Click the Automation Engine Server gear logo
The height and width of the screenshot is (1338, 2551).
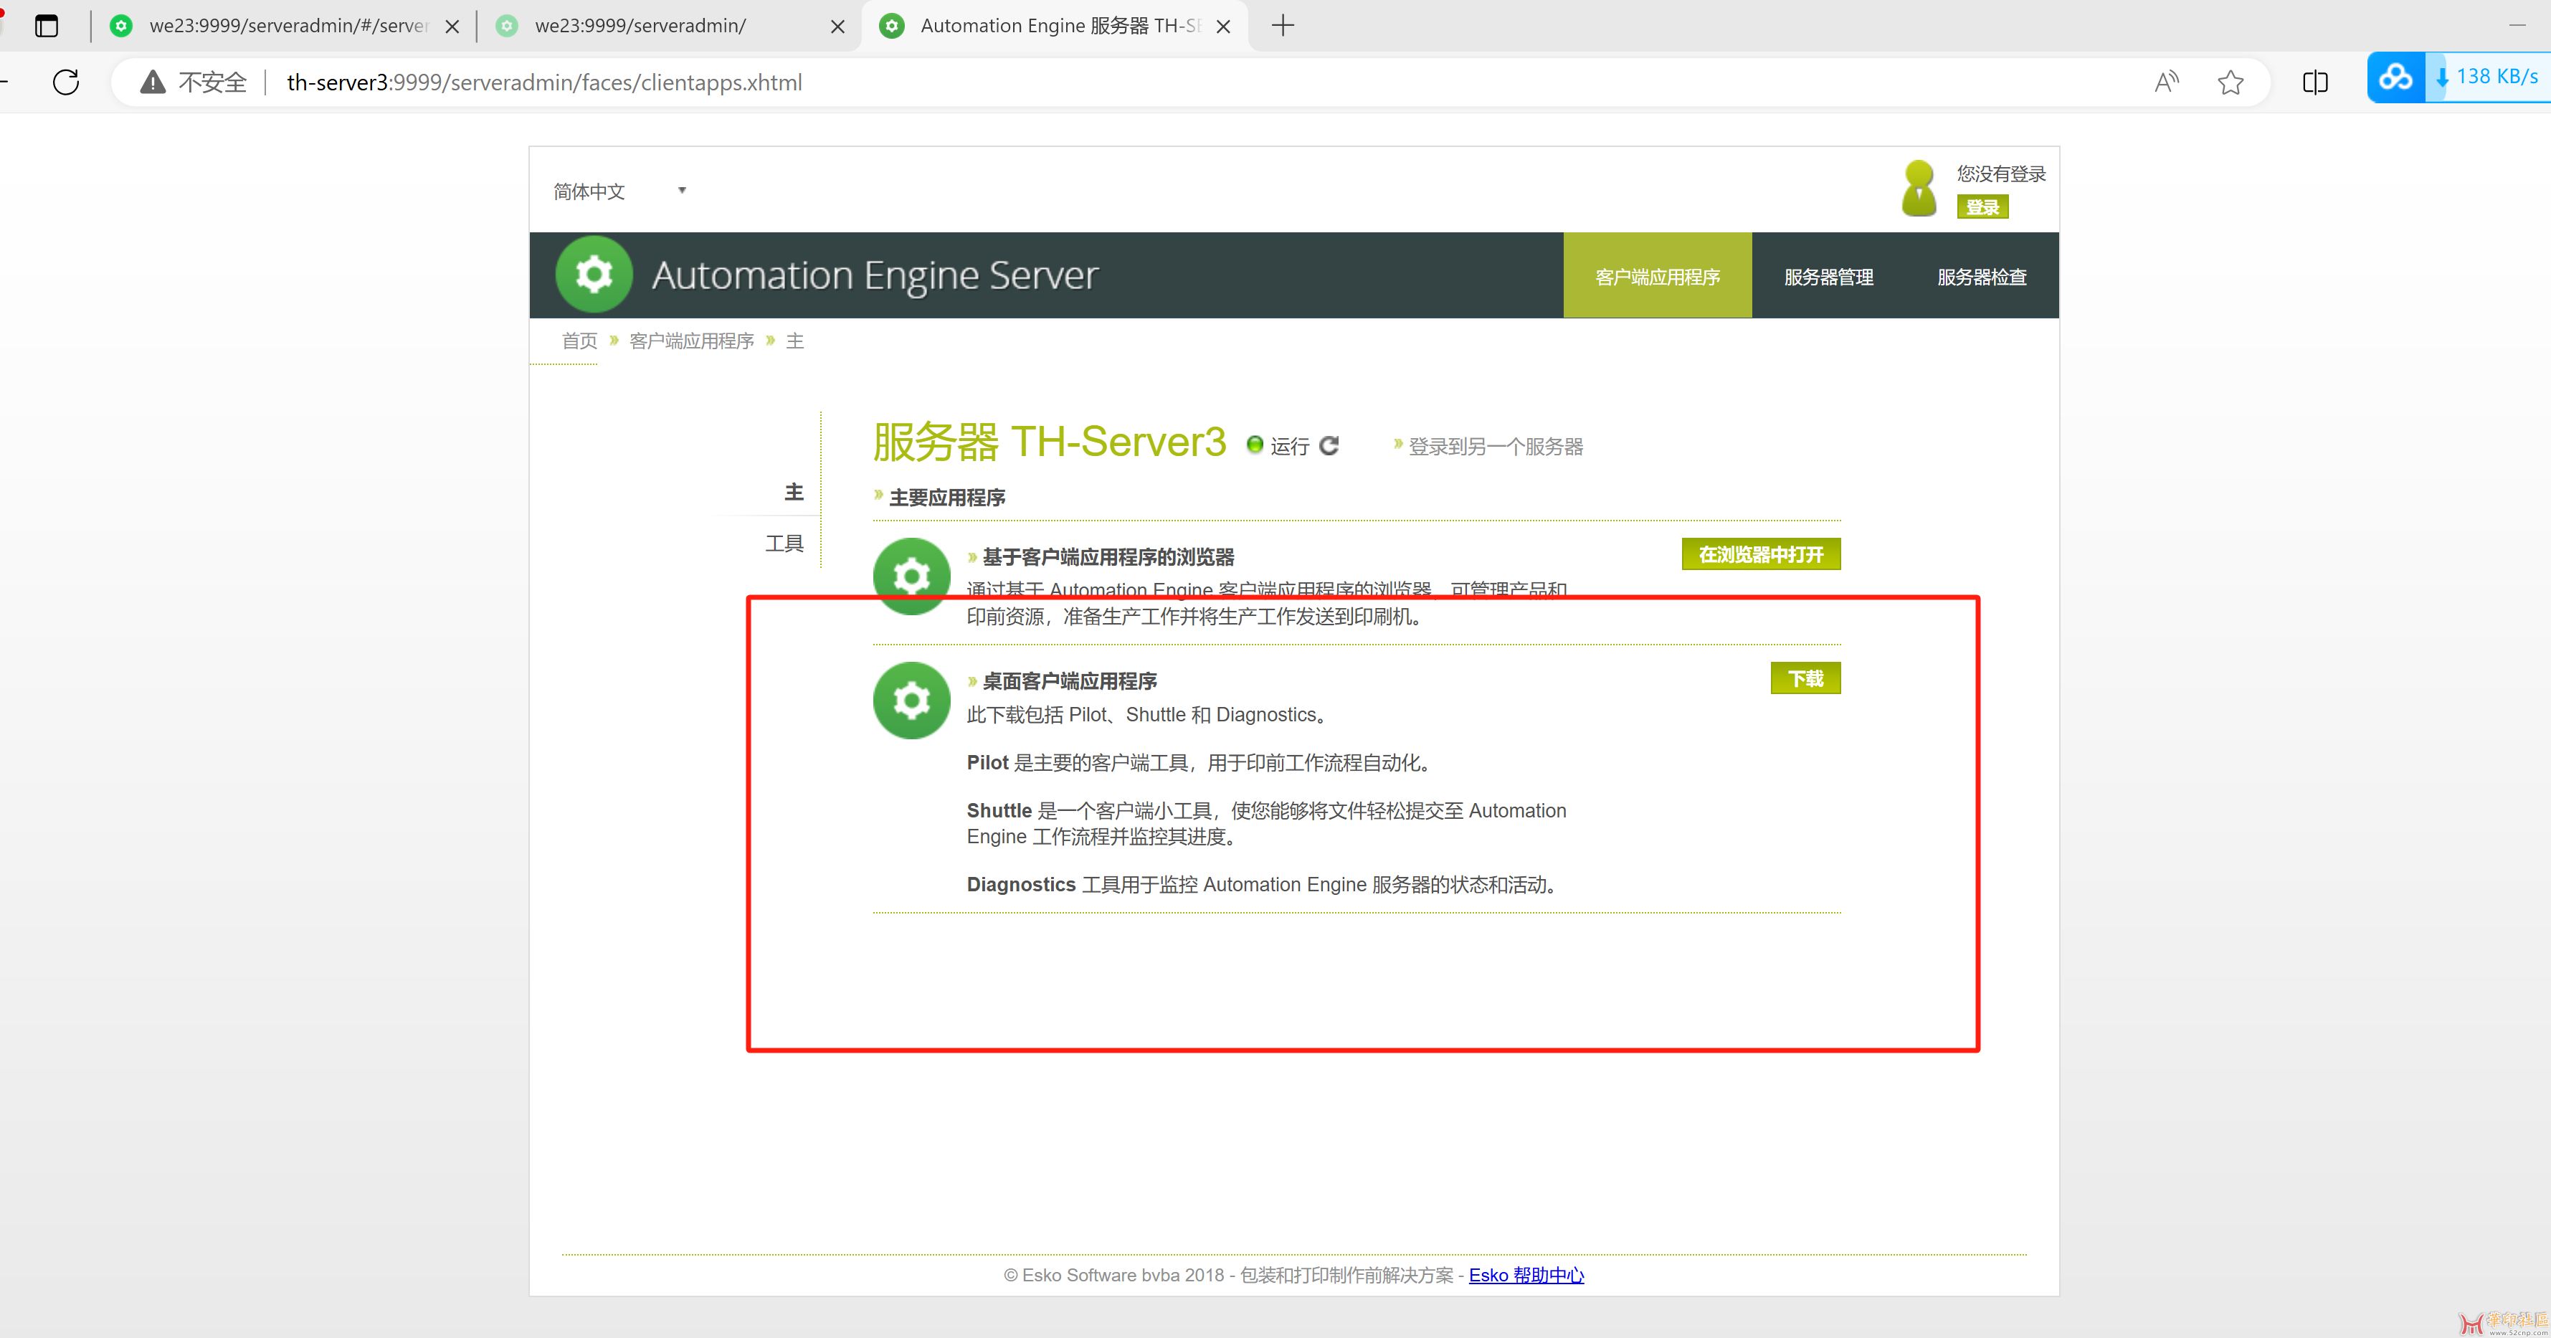point(593,275)
